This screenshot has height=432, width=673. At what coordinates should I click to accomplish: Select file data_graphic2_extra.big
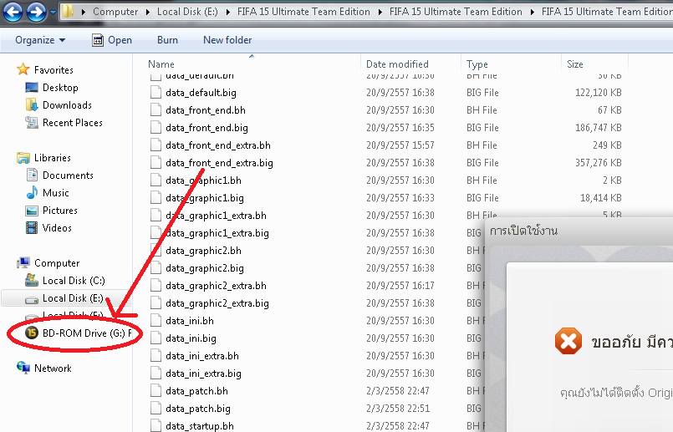[217, 303]
